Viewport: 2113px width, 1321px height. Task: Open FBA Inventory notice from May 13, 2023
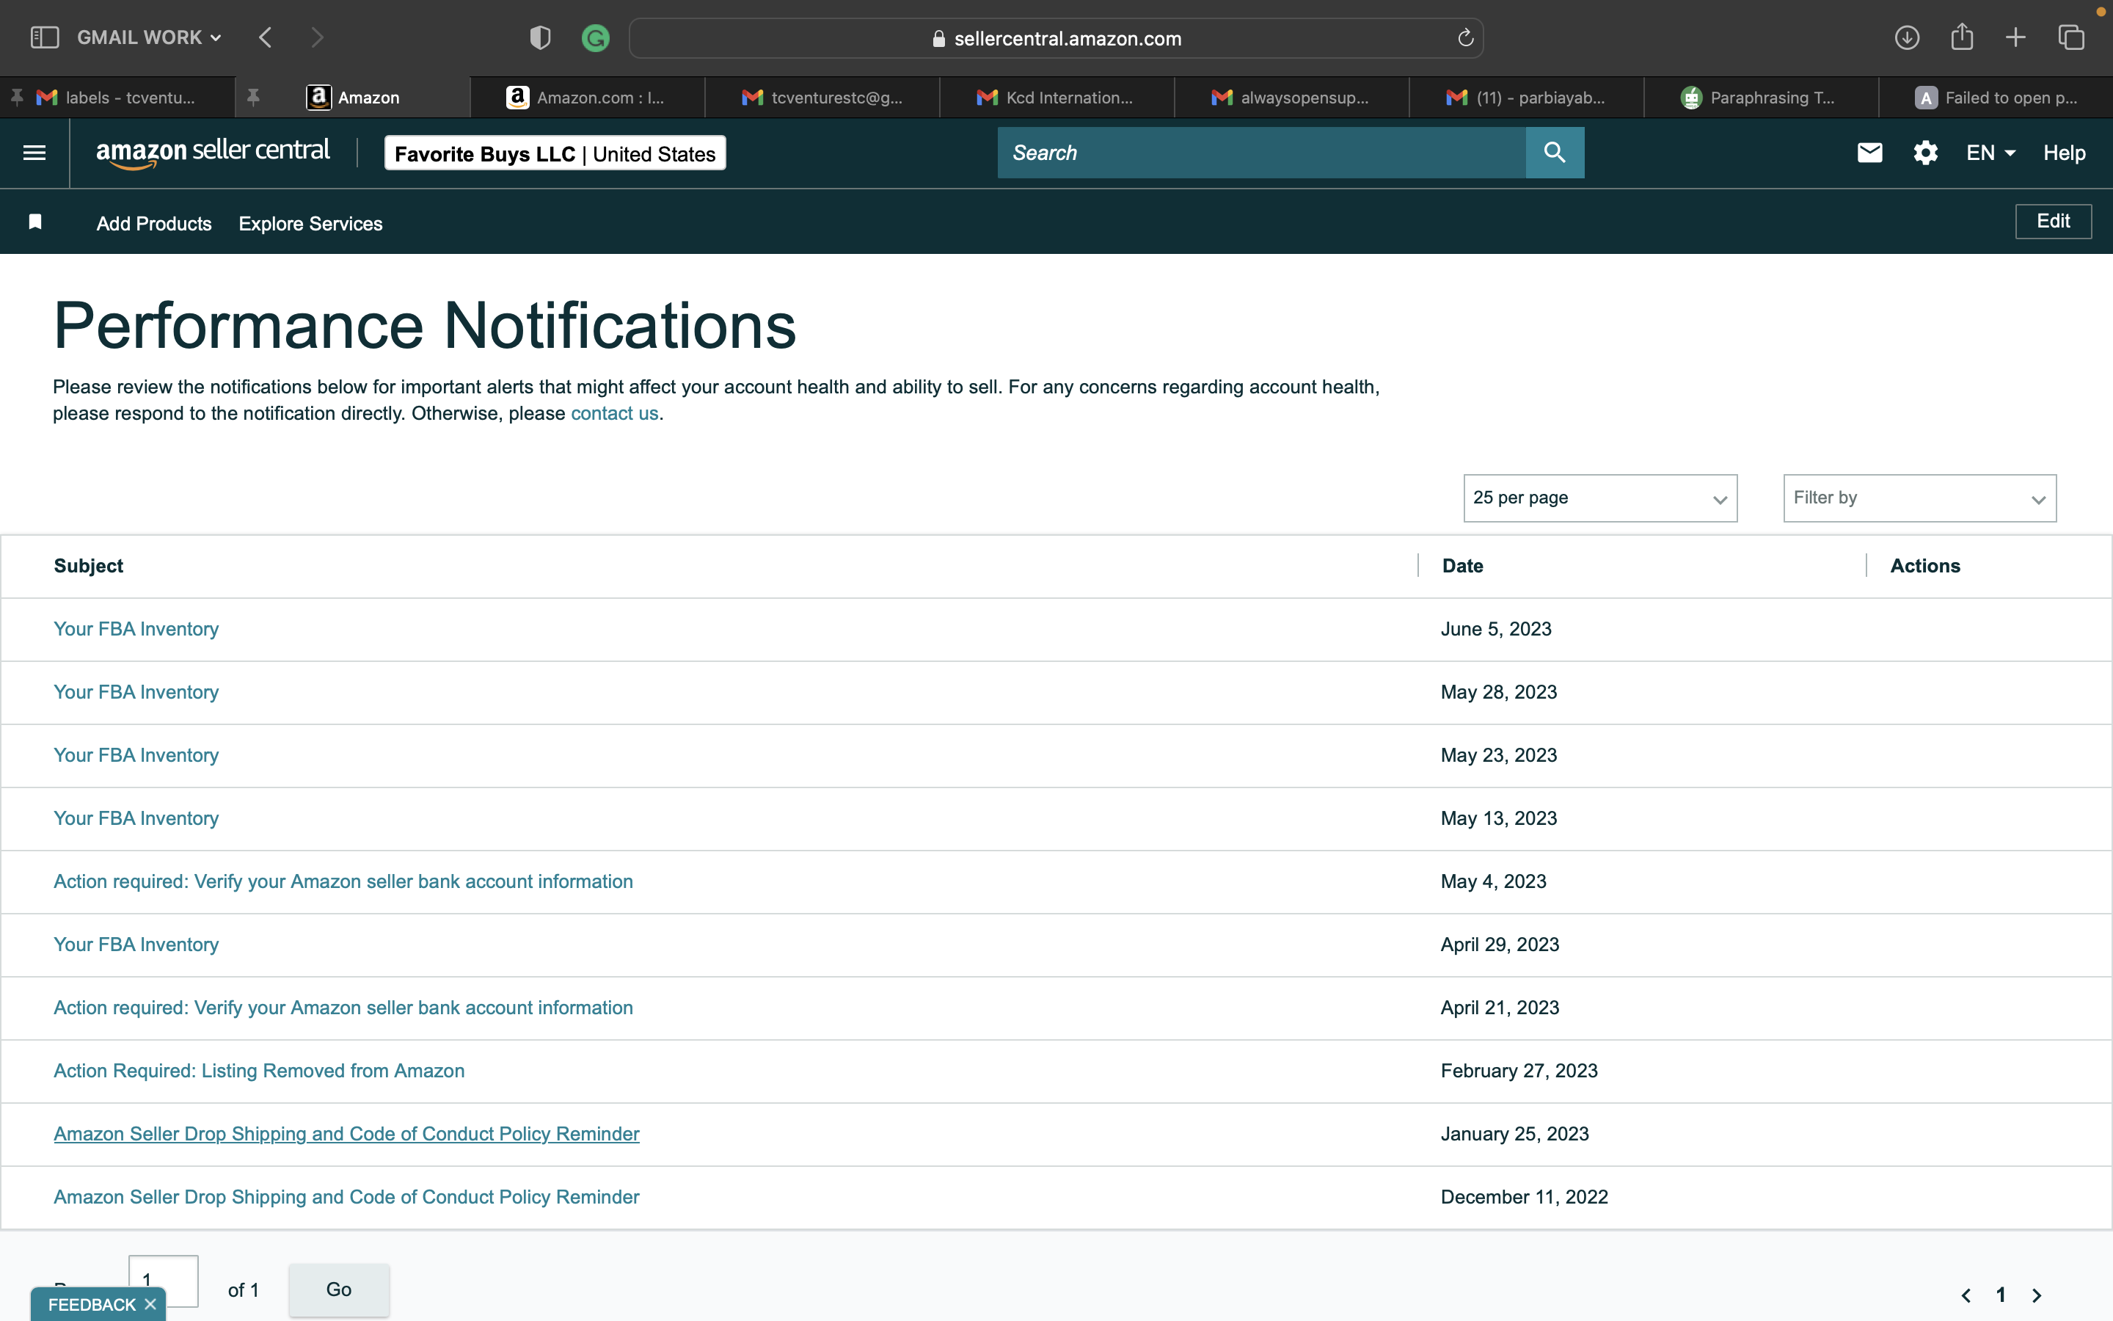(x=136, y=818)
